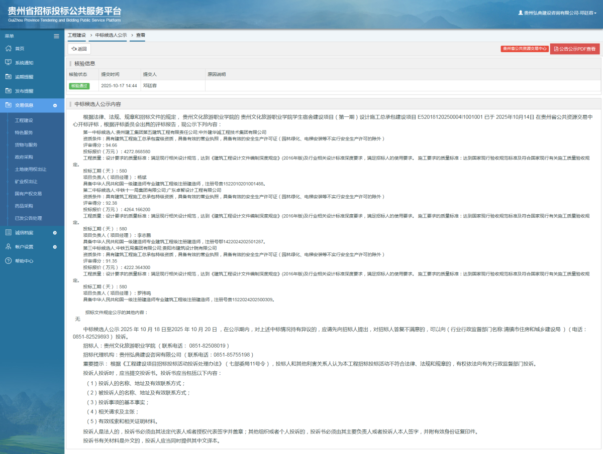Toggle the sidebar with the hamburger icon
603x454 pixels.
tap(57, 36)
